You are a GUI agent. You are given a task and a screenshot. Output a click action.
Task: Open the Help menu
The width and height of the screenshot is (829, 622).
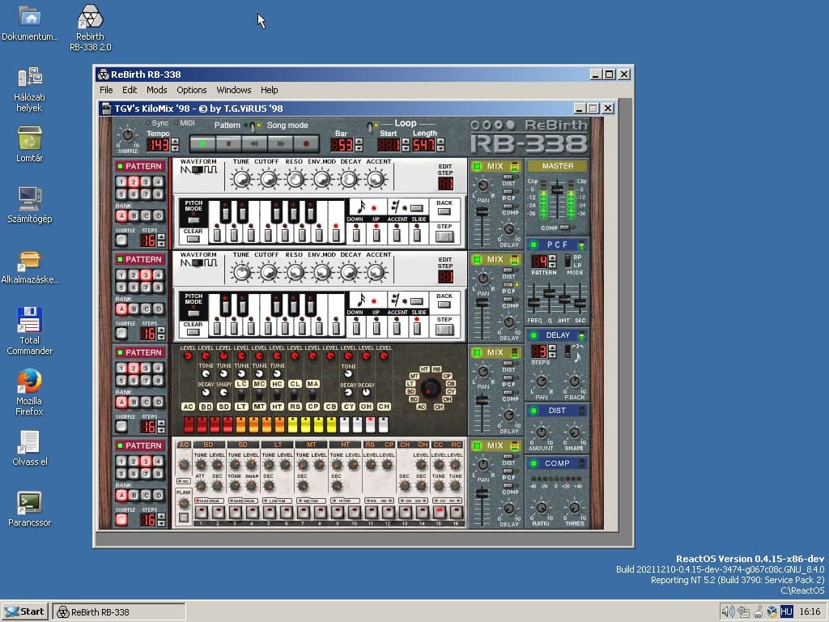point(269,90)
